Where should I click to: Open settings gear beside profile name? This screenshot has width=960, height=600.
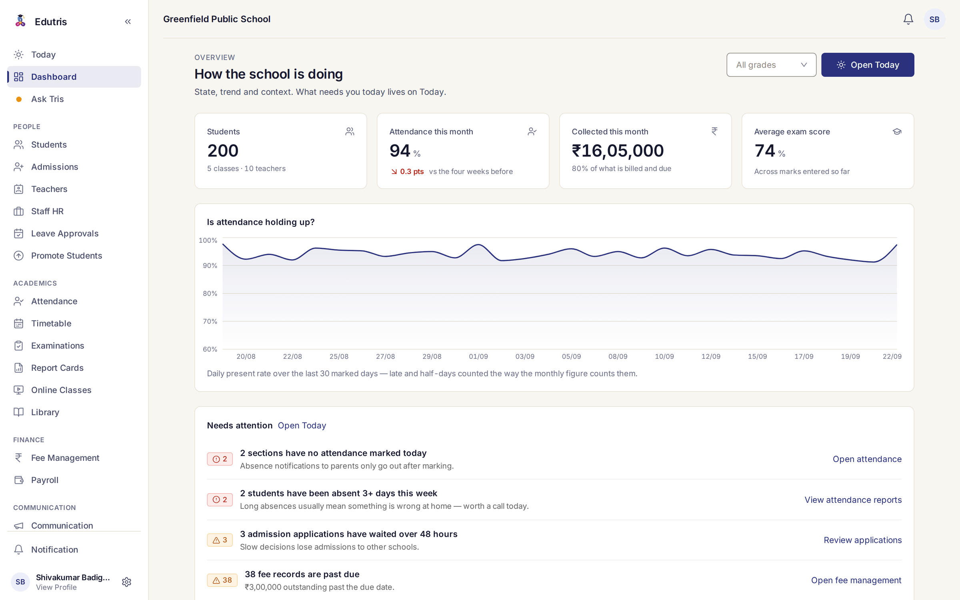point(126,582)
